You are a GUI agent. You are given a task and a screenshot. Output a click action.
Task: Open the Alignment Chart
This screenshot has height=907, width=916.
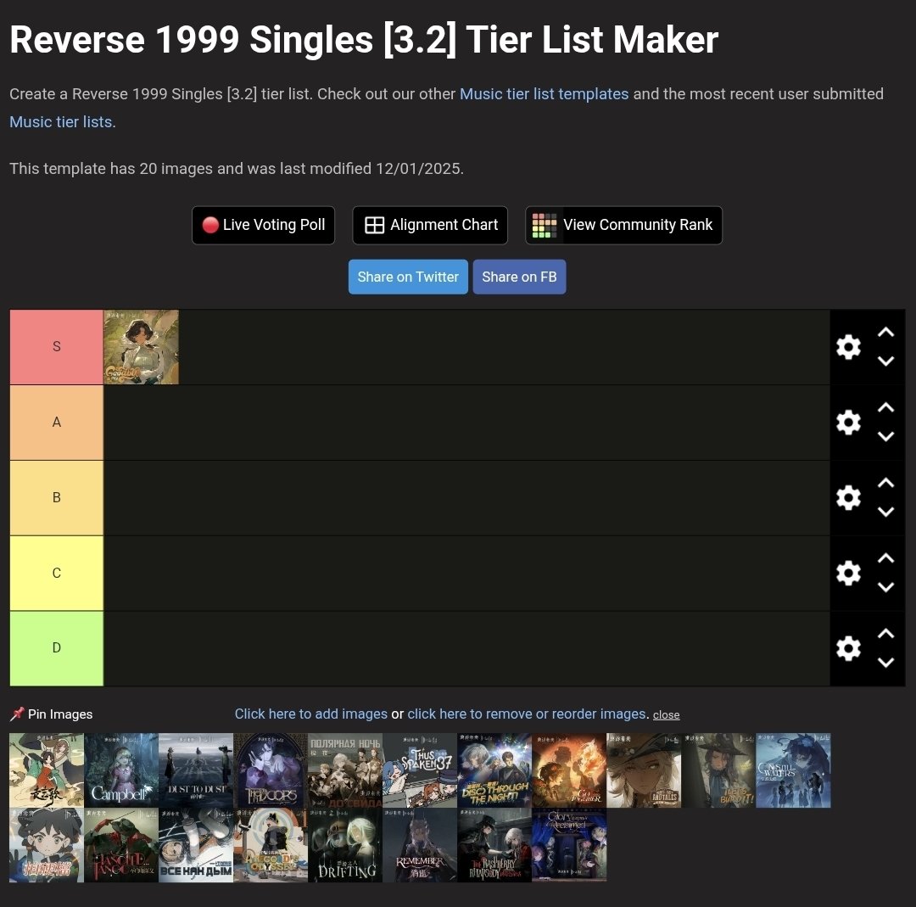(430, 225)
